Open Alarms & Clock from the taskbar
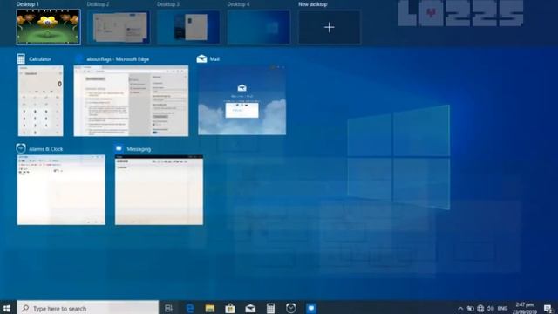This screenshot has width=558, height=314. coord(290,308)
